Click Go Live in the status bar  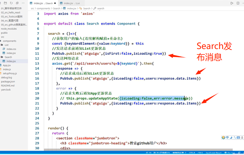pos(230,153)
